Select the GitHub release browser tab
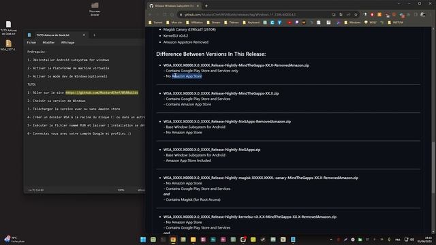This screenshot has width=436, height=245. [174, 5]
